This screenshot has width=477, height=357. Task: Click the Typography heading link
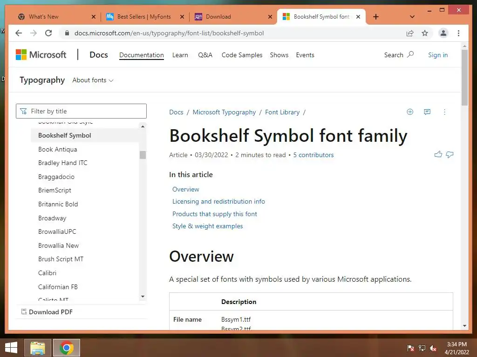42,80
